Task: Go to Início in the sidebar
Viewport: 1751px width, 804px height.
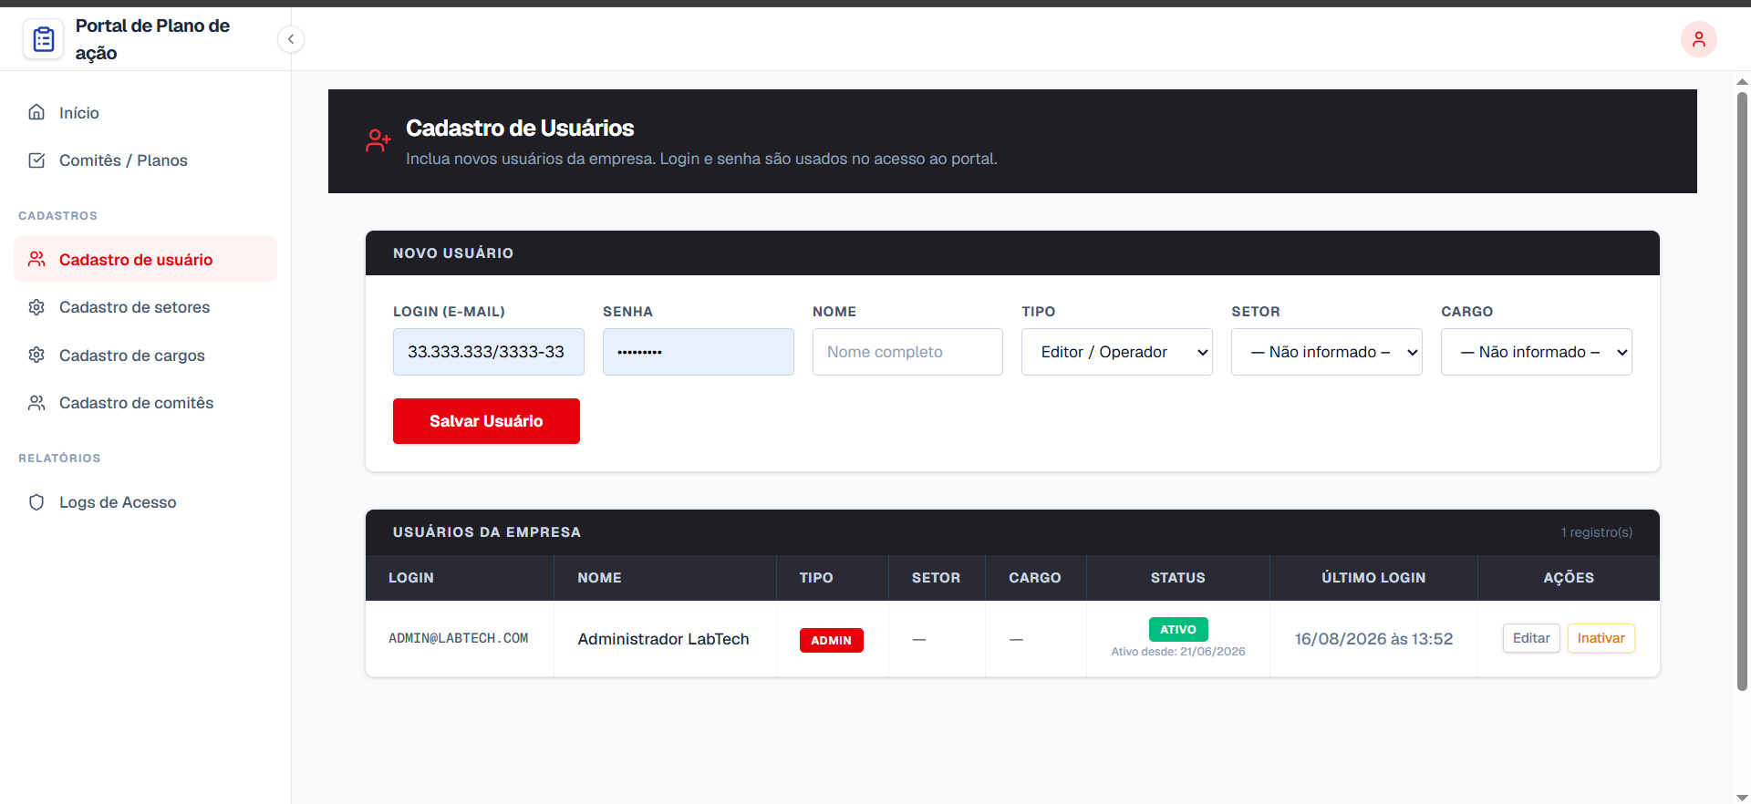Action: pyautogui.click(x=145, y=113)
